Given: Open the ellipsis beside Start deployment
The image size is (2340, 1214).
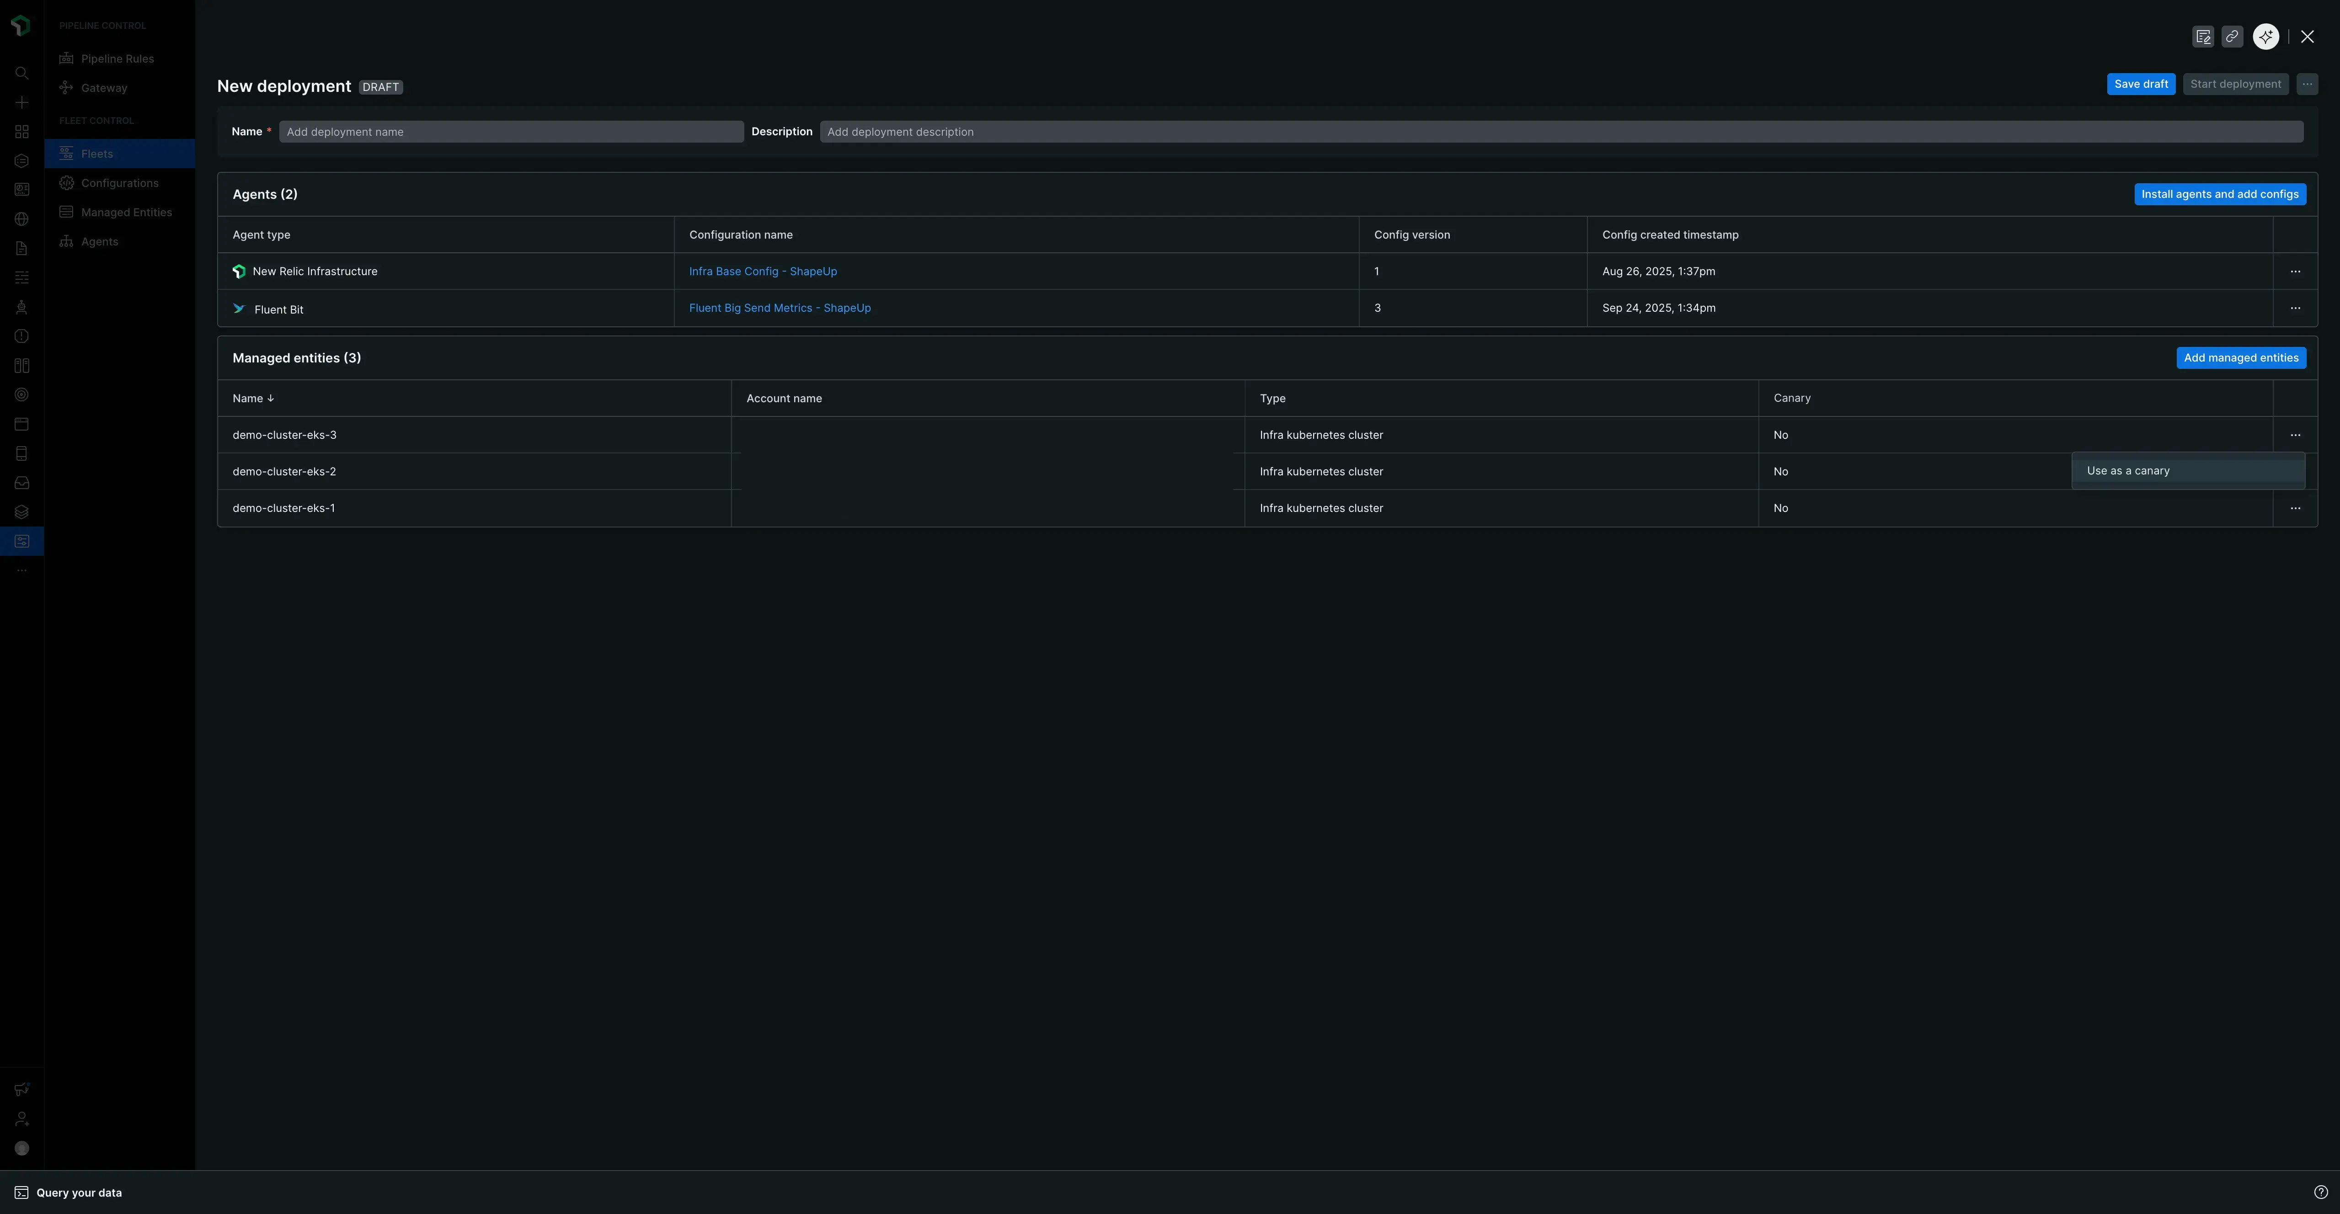Looking at the screenshot, I should [2306, 84].
